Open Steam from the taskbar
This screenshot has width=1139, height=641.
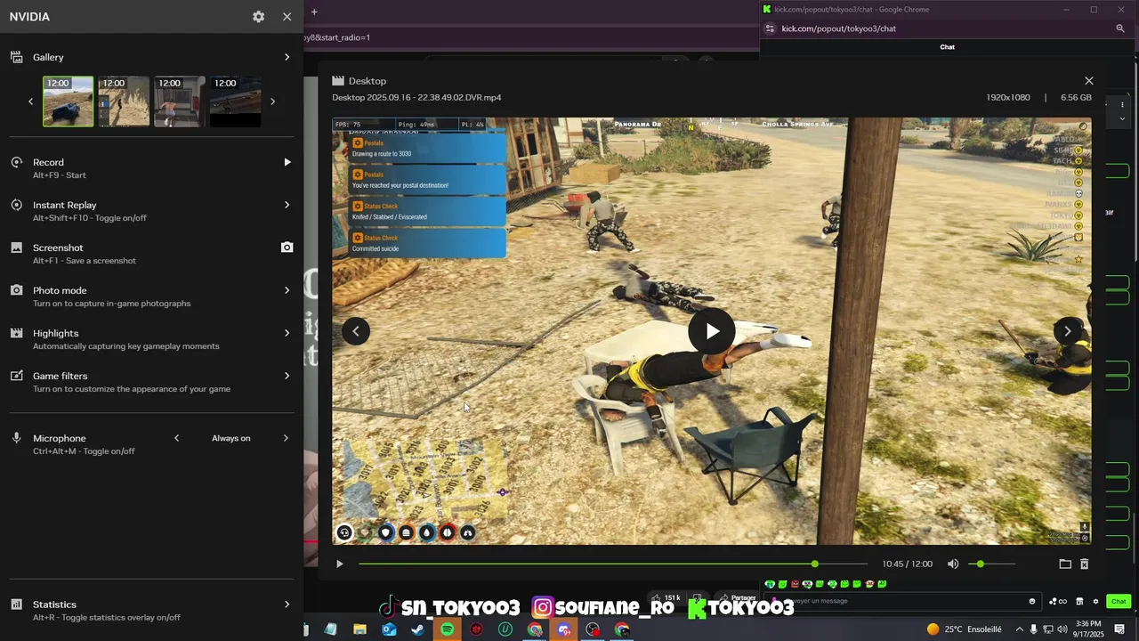coord(417,629)
